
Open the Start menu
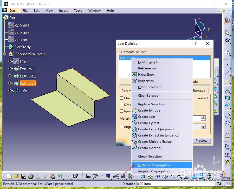pos(13,11)
